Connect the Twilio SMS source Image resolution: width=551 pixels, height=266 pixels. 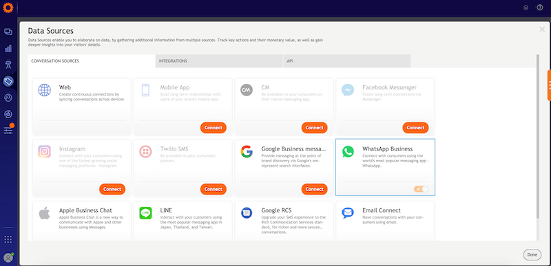[214, 189]
